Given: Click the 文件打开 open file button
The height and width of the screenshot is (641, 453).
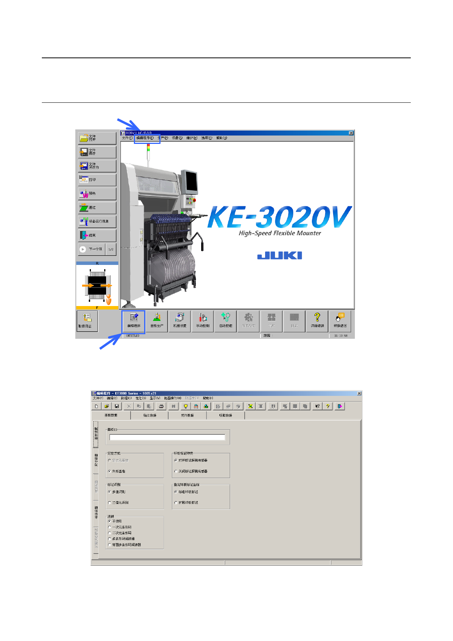Looking at the screenshot, I should (x=97, y=138).
